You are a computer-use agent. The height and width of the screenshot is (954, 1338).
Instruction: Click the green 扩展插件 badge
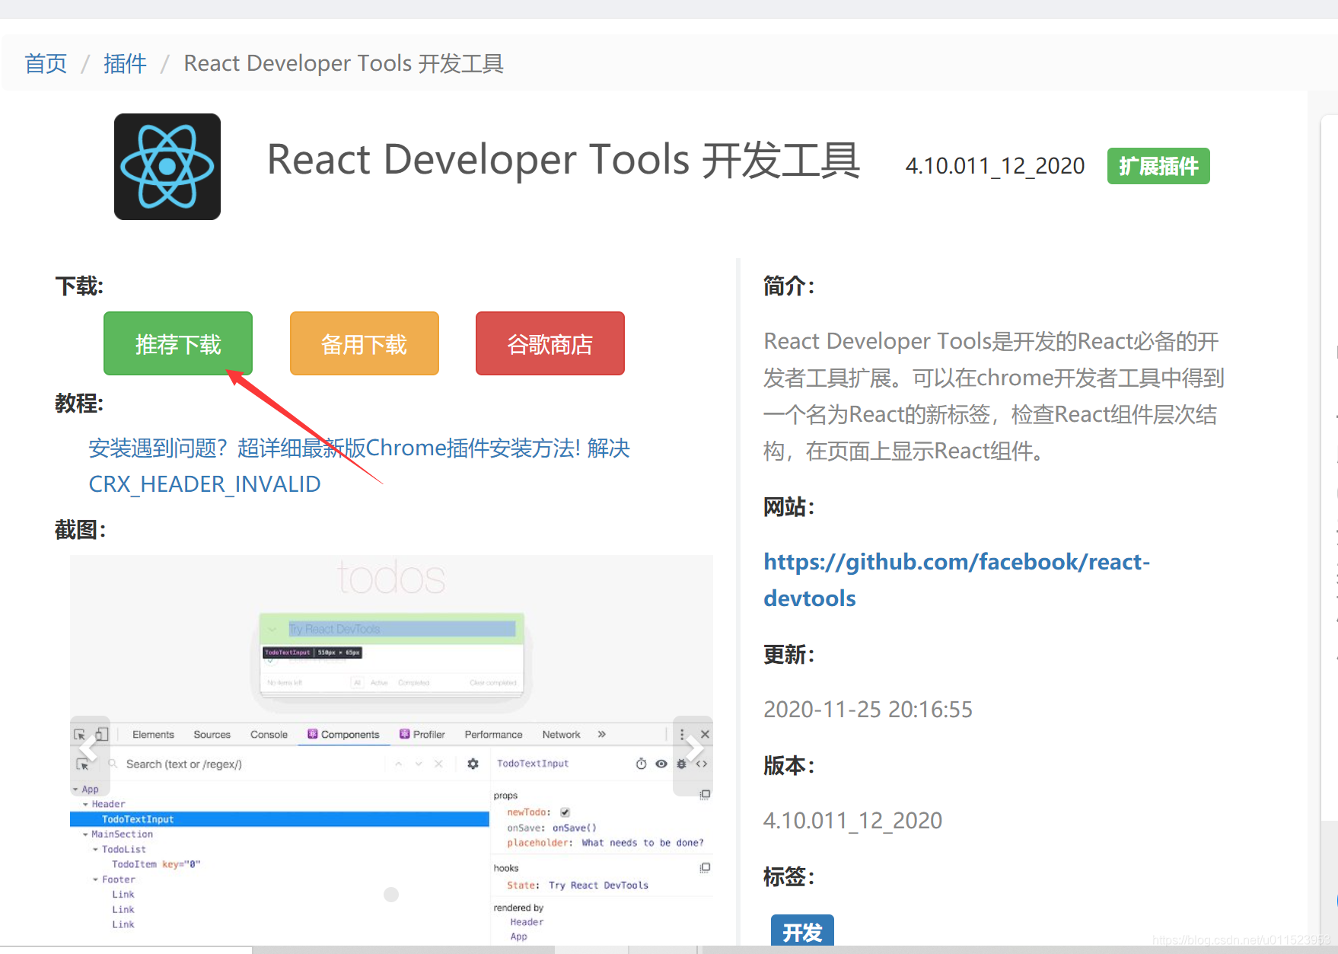click(1158, 166)
